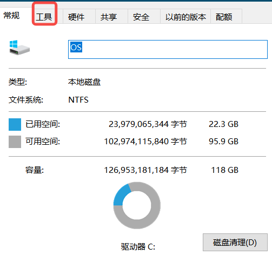The image size is (272, 255).
Task: Open the 硬件 tab
Action: coord(76,17)
